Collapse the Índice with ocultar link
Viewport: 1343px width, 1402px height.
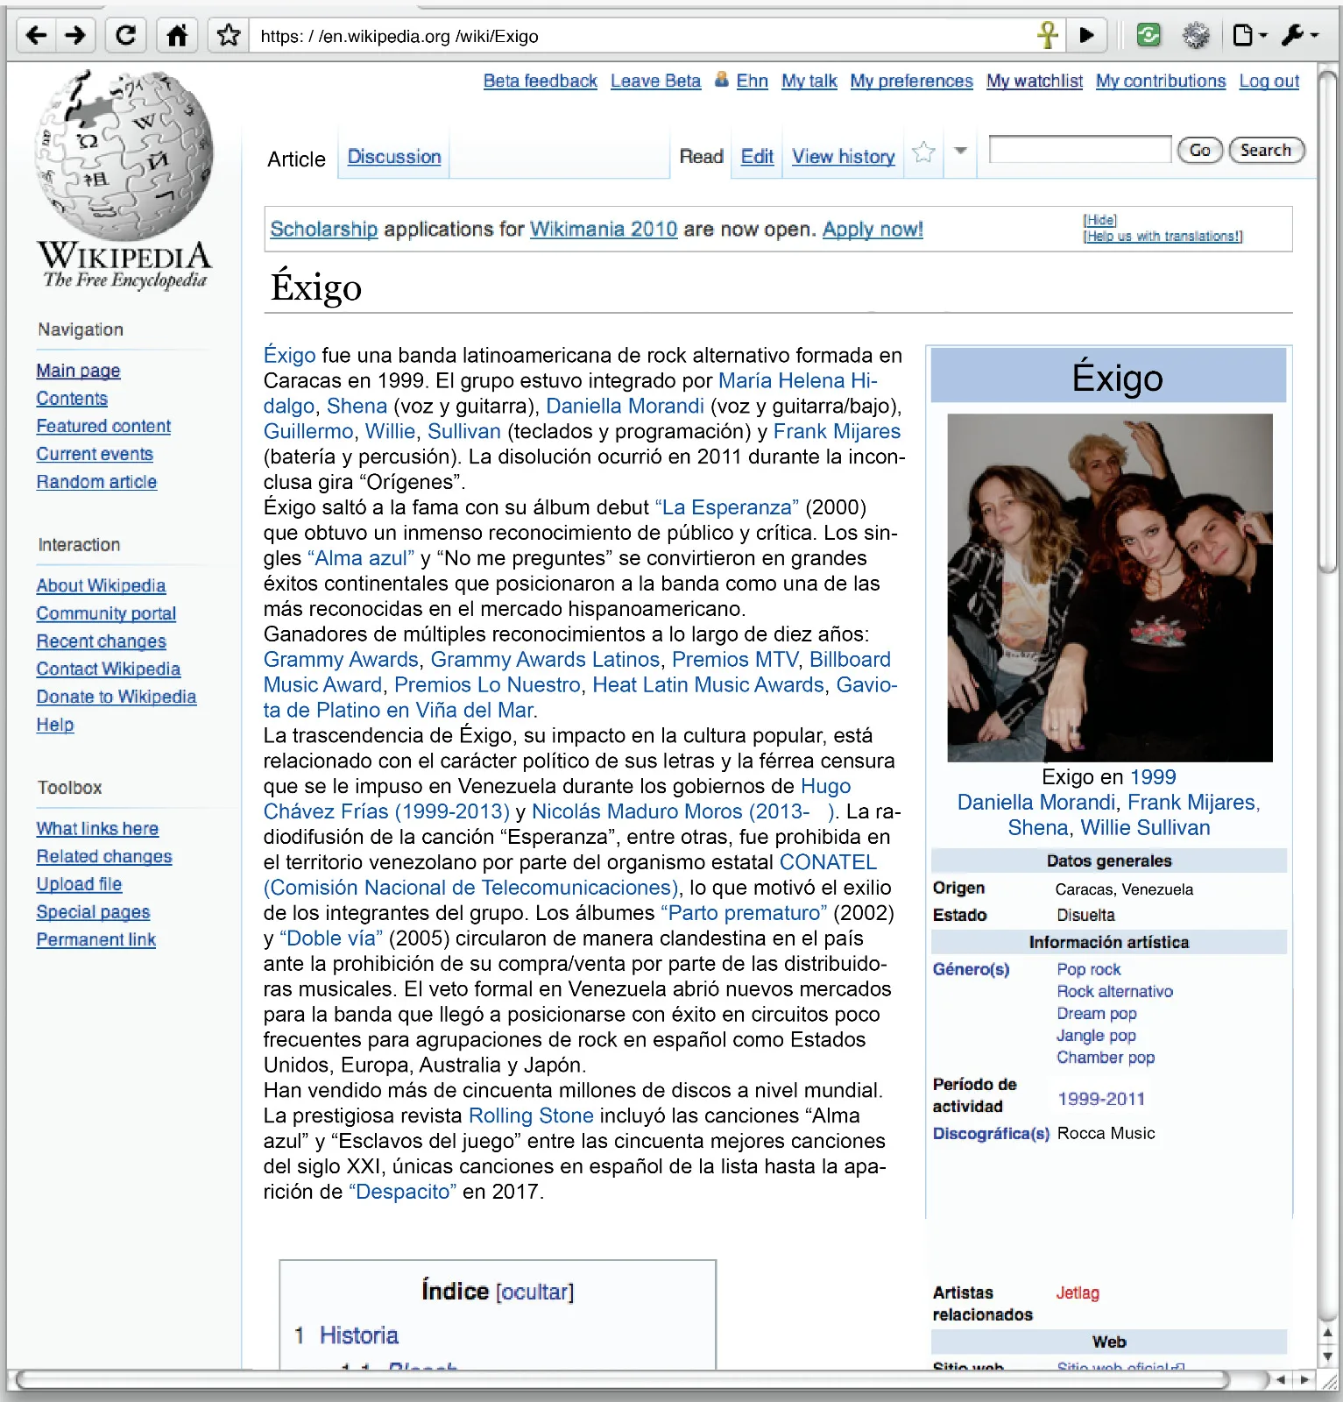tap(534, 1292)
